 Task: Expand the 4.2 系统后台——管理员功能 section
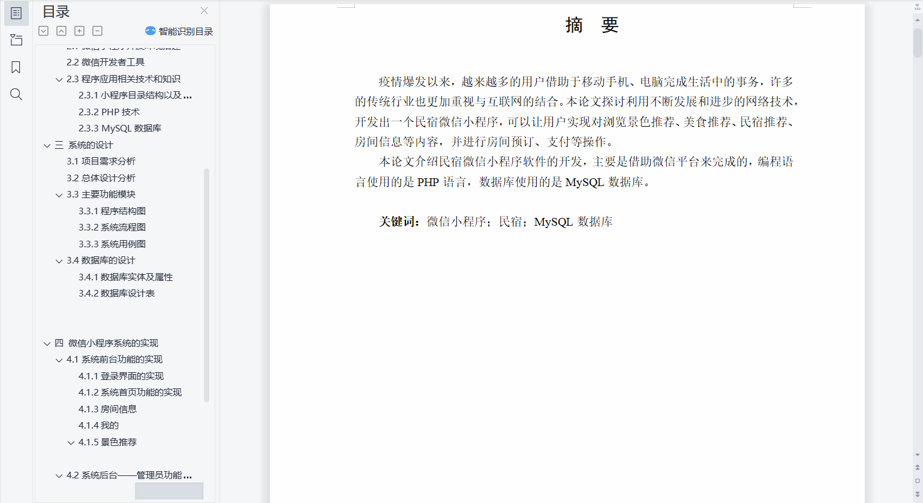click(58, 475)
